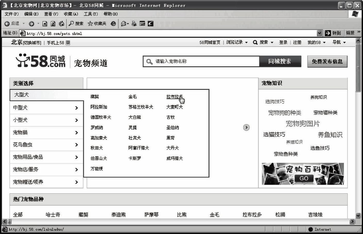Open the 查看(V) menu
The width and height of the screenshot is (363, 234).
(51, 14)
